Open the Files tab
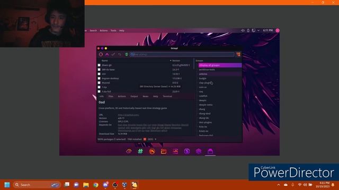 coord(111,96)
